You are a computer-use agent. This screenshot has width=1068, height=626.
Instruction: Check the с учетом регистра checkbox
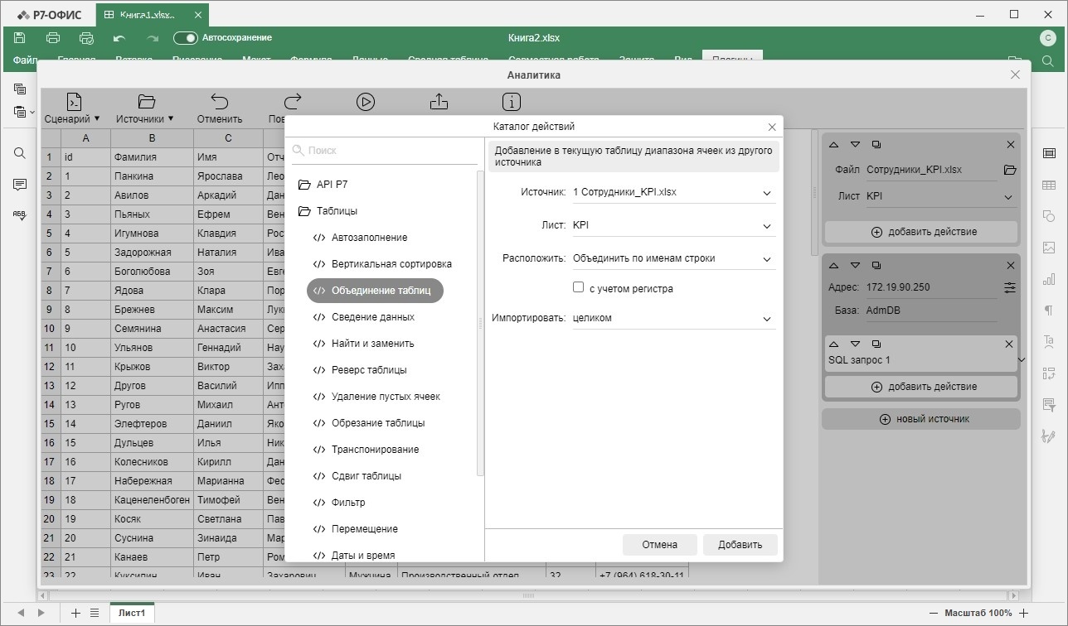[579, 287]
